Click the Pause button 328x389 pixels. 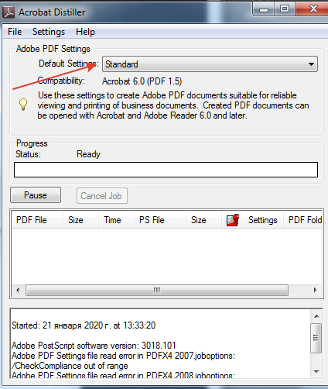(x=36, y=195)
